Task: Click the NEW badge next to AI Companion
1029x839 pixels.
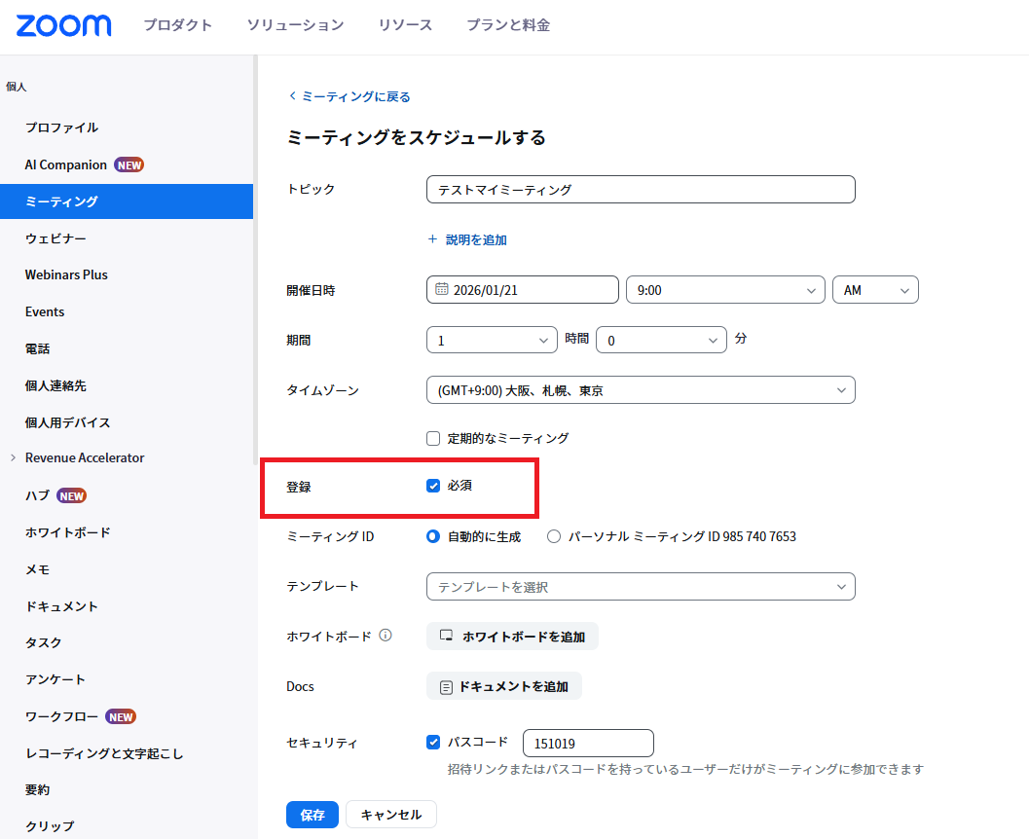Action: click(x=129, y=164)
